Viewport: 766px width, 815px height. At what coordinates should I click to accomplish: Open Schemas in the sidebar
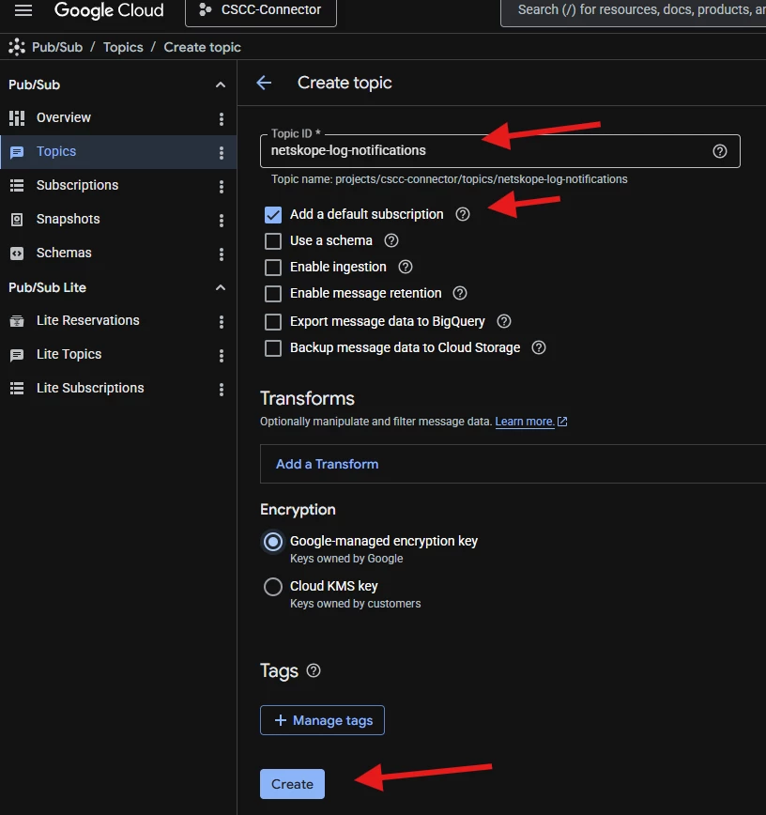click(x=64, y=254)
